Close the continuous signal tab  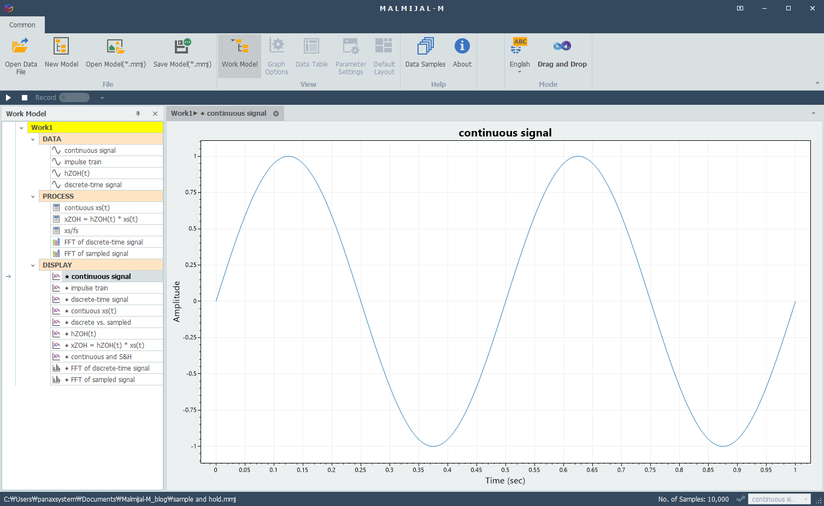pyautogui.click(x=276, y=114)
